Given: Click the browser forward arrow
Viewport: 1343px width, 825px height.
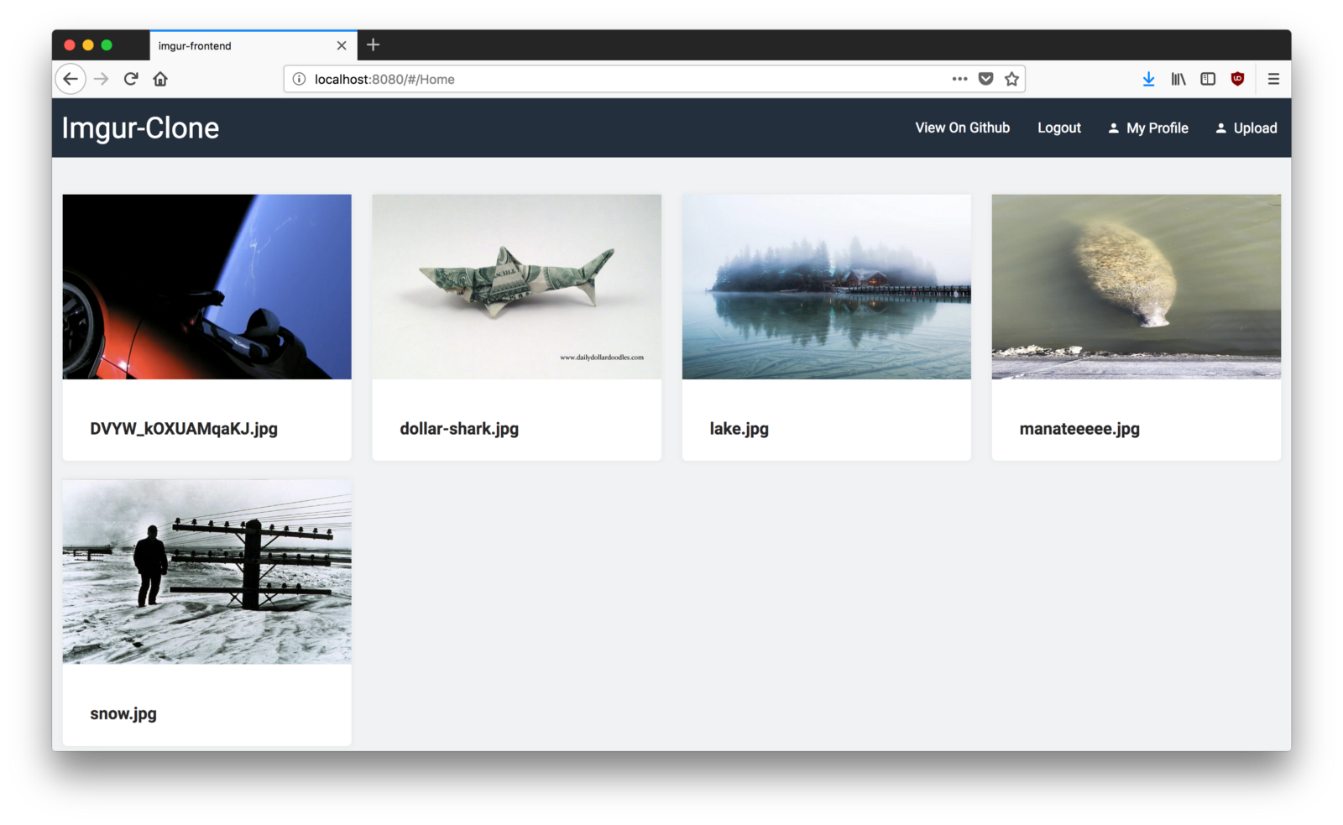Looking at the screenshot, I should 102,79.
